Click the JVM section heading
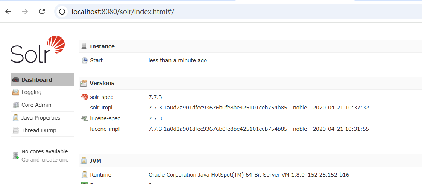This screenshot has height=184, width=422. coord(95,161)
